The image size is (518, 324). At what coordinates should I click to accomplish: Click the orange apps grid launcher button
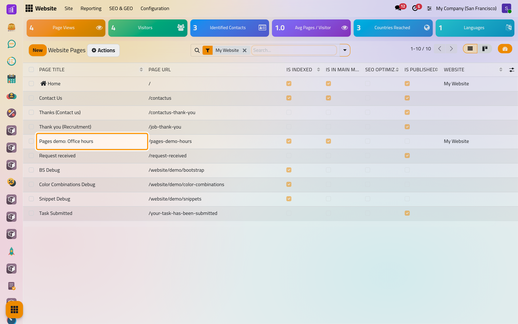pyautogui.click(x=14, y=309)
